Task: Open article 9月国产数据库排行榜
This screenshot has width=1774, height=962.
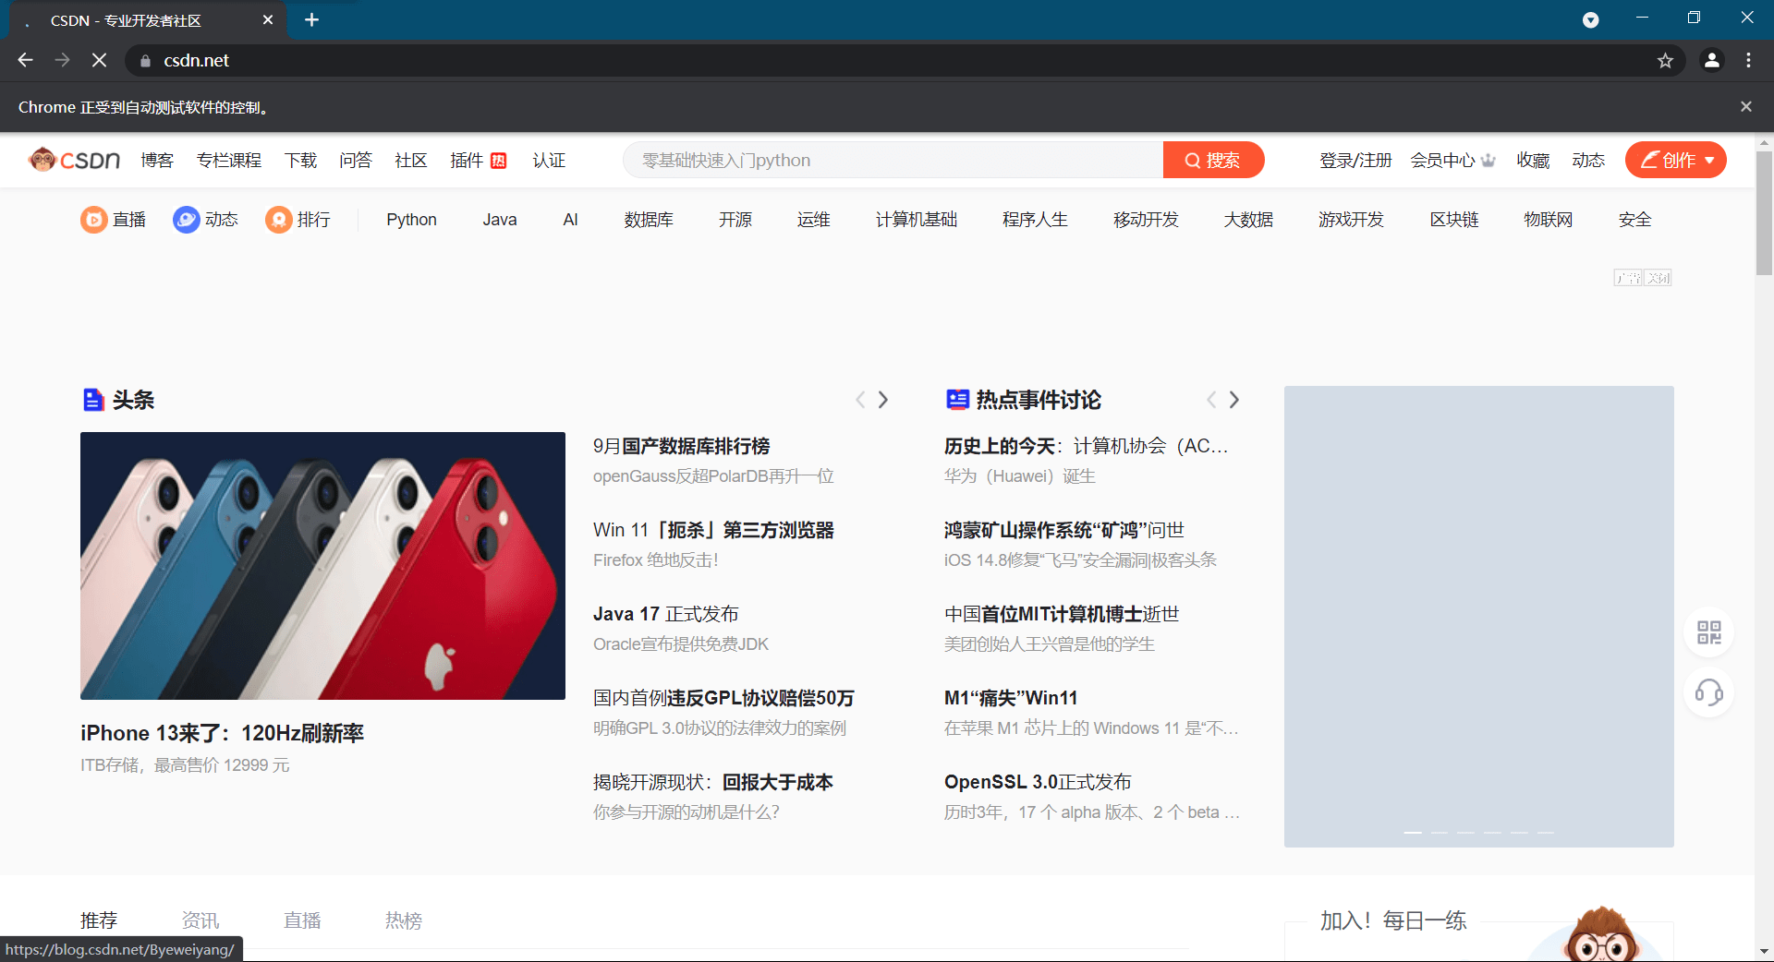Action: 681,447
